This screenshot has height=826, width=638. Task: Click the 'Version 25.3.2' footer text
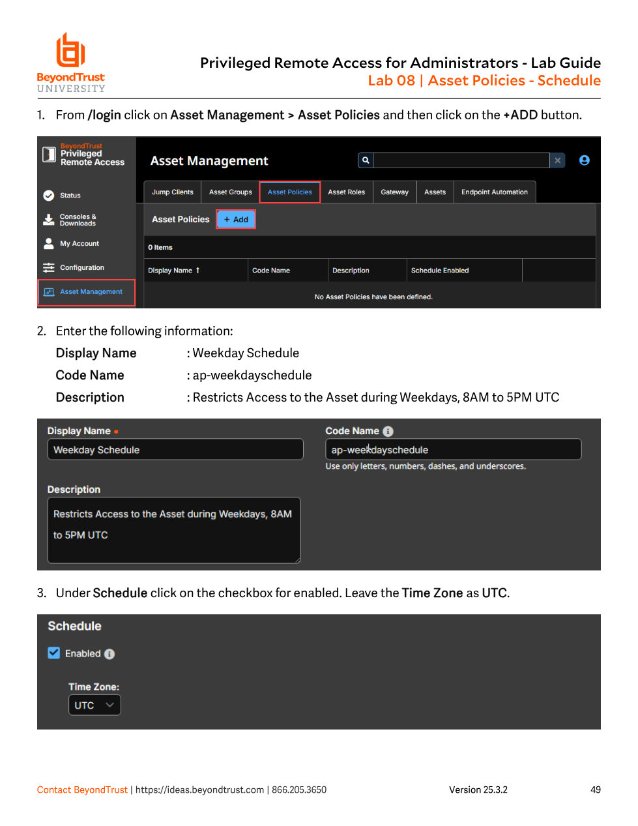[x=478, y=789]
